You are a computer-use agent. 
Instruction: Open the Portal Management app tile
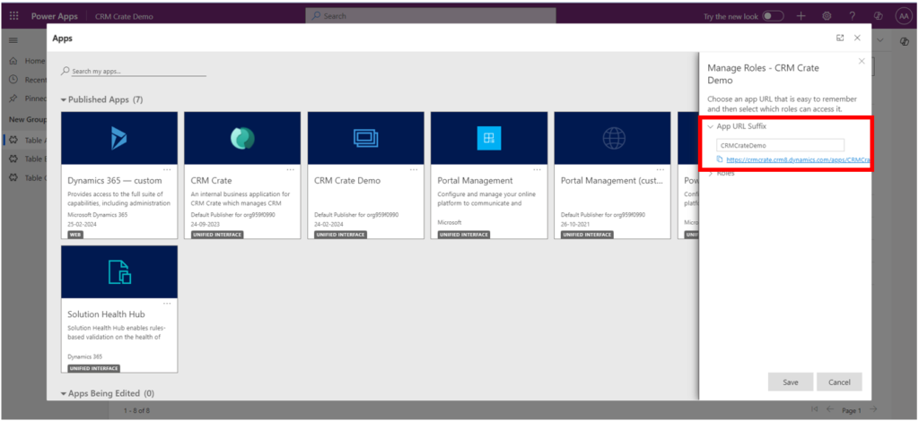(489, 176)
